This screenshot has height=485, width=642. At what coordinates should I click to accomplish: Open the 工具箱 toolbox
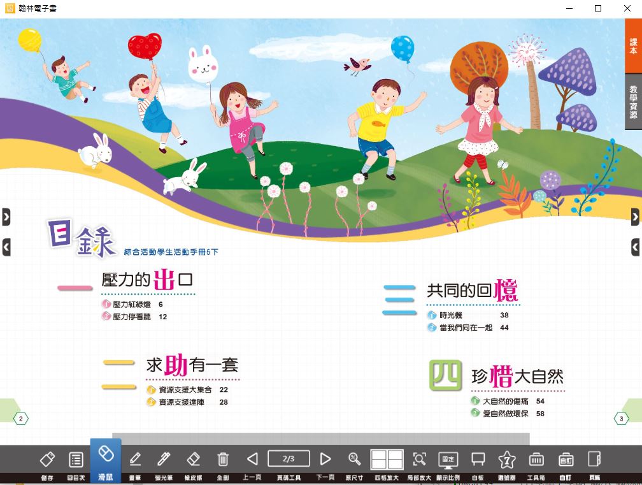pyautogui.click(x=536, y=460)
